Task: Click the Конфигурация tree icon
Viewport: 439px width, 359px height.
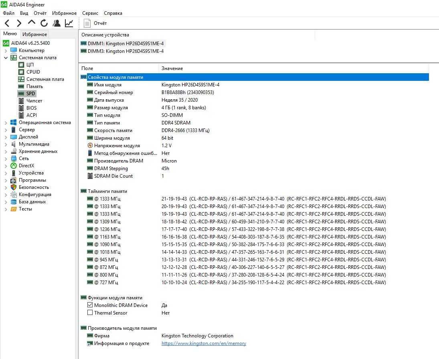Action: 14,195
